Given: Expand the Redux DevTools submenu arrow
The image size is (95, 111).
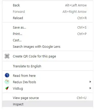Looking at the screenshot, I should click(x=90, y=82).
